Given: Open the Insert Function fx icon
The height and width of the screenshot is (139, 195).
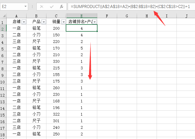Looking at the screenshot, I should click(62, 7).
